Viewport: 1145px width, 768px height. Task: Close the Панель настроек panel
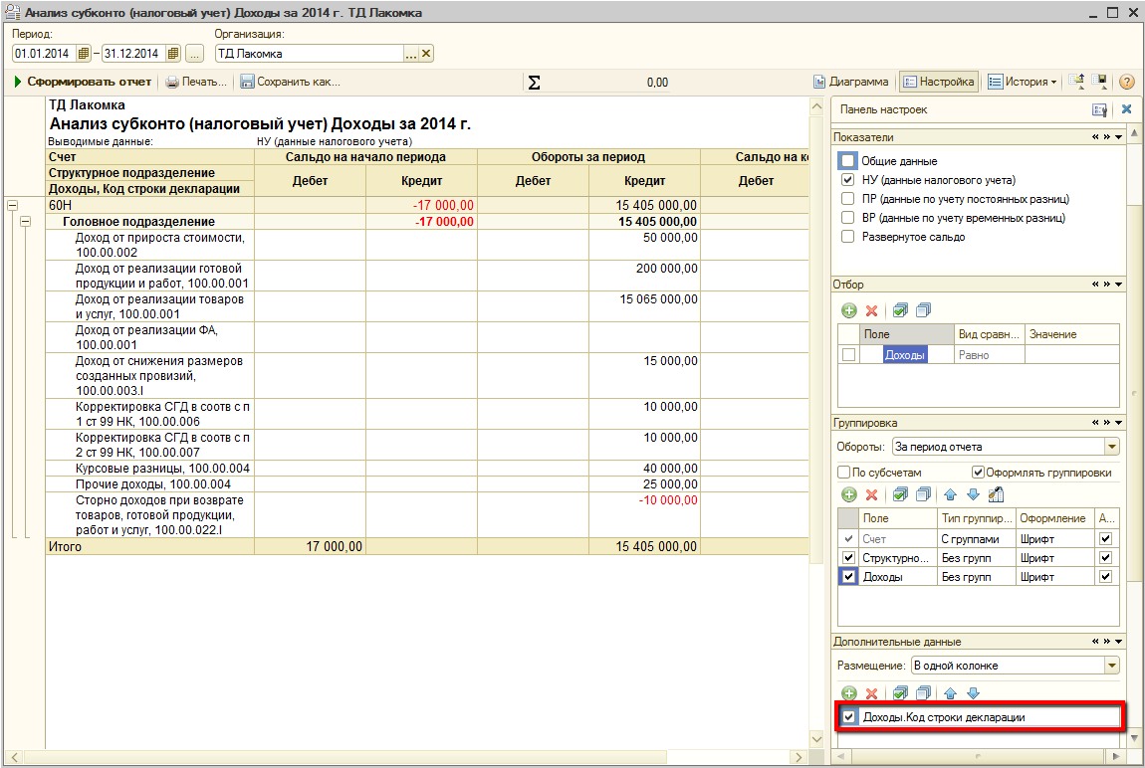[x=1127, y=109]
